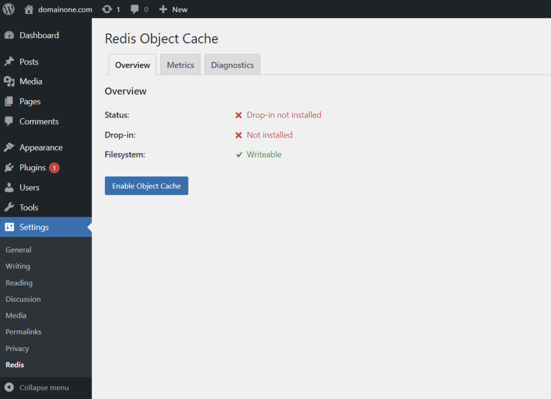This screenshot has width=551, height=399.
Task: Click the WordPress logo icon
Action: [x=9, y=9]
